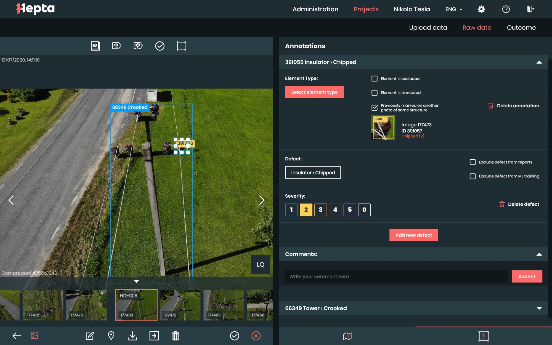This screenshot has width=552, height=345.
Task: Toggle Element is occluded checkbox
Action: pos(374,78)
